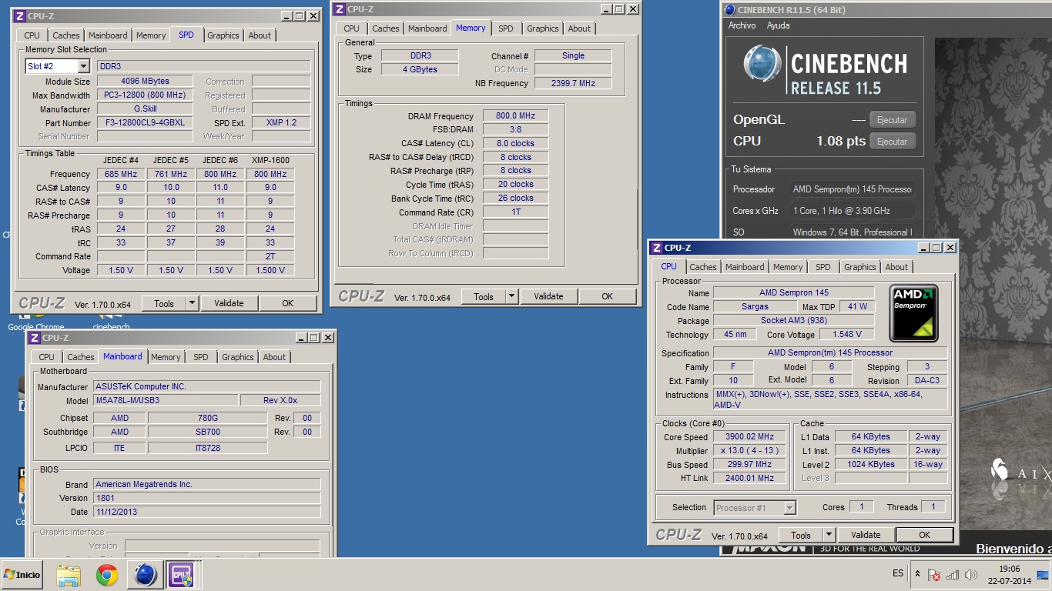The width and height of the screenshot is (1052, 591).
Task: Open Mainboard tab in CPU window
Action: coord(745,267)
